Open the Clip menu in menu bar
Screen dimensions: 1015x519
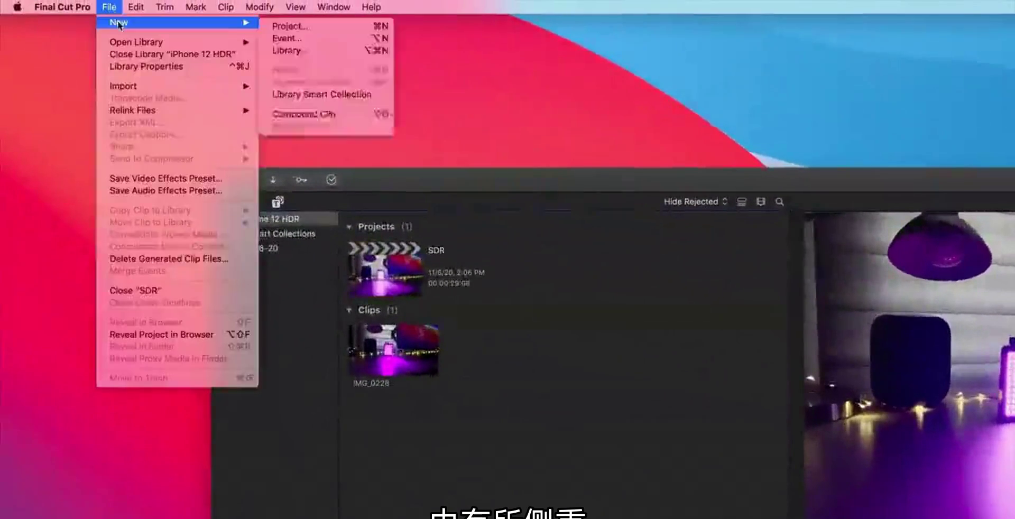tap(226, 7)
